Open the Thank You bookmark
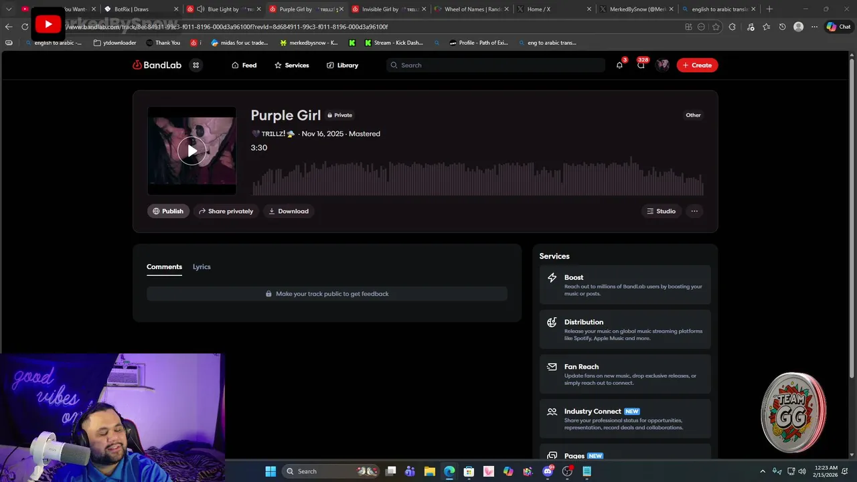This screenshot has height=482, width=857. [163, 43]
